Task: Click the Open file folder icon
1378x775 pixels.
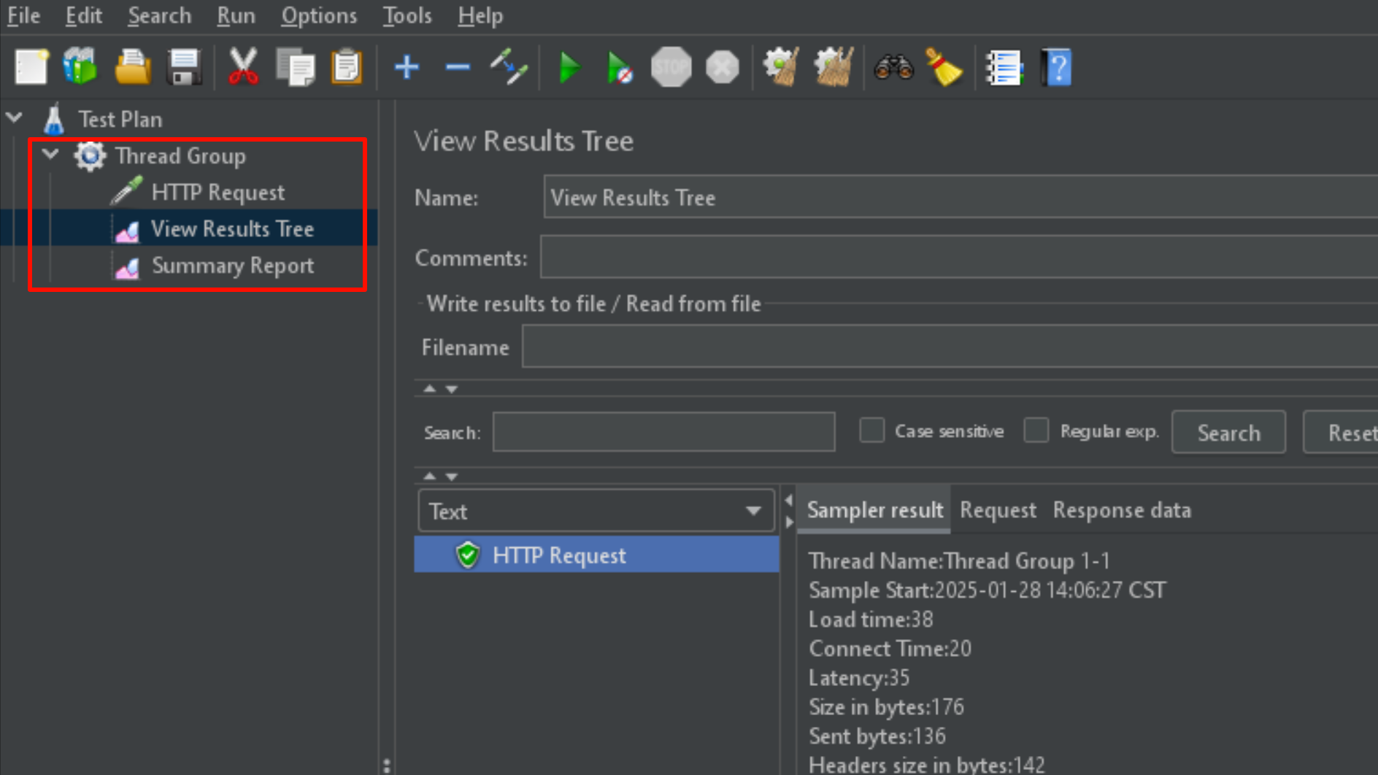Action: (133, 67)
